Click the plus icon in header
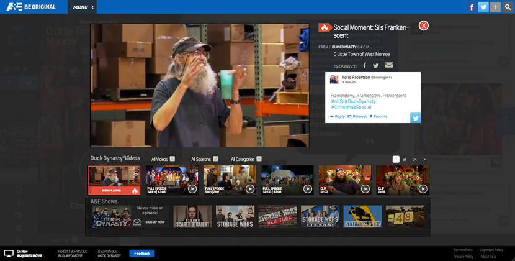This screenshot has width=515, height=261. [495, 7]
